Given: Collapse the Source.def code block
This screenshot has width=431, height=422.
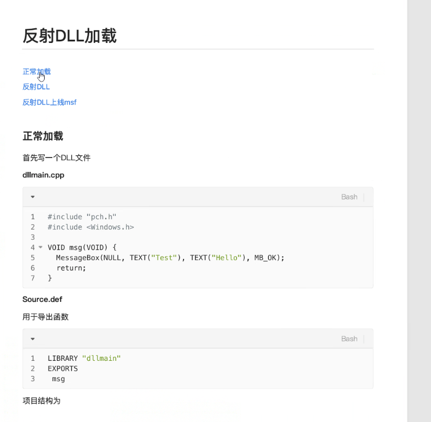Looking at the screenshot, I should pos(33,339).
